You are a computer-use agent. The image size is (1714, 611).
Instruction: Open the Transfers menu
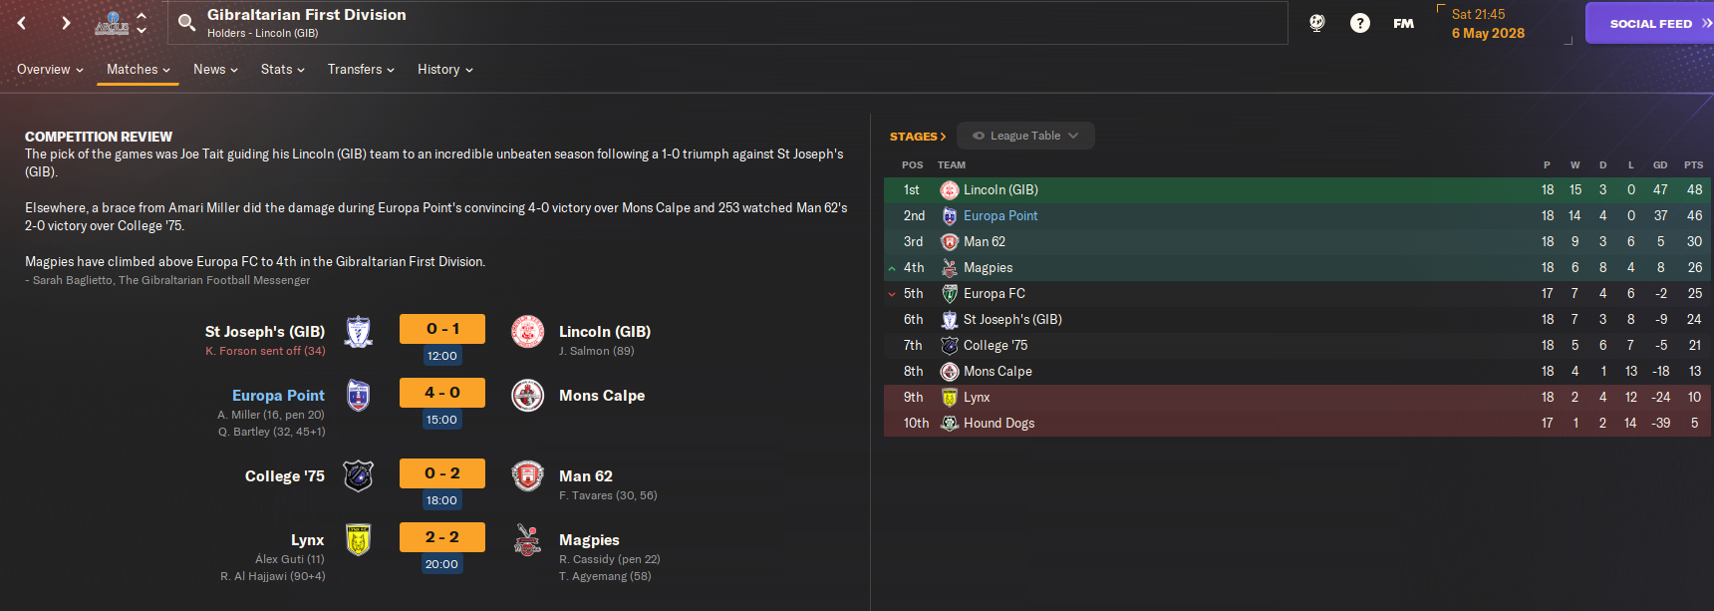pyautogui.click(x=361, y=70)
